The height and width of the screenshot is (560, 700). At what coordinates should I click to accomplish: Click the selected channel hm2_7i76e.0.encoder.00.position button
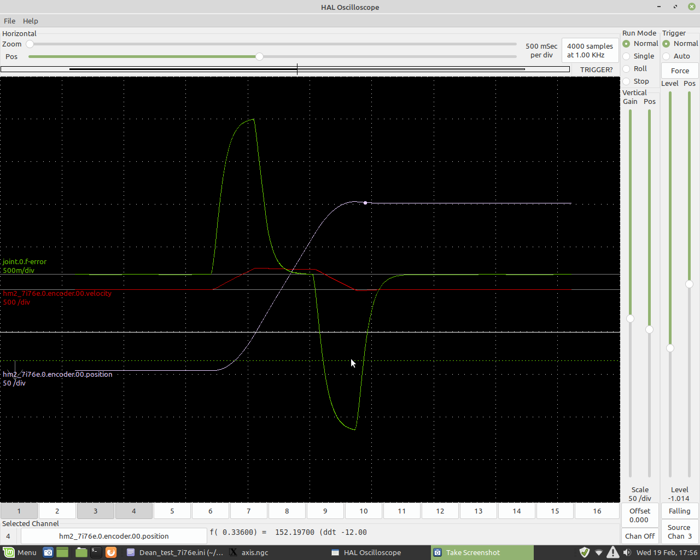(x=114, y=536)
